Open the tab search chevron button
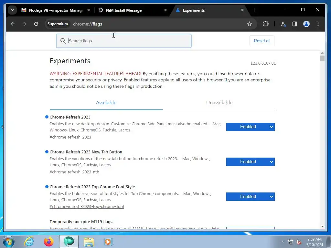This screenshot has height=248, width=331. (x=12, y=10)
